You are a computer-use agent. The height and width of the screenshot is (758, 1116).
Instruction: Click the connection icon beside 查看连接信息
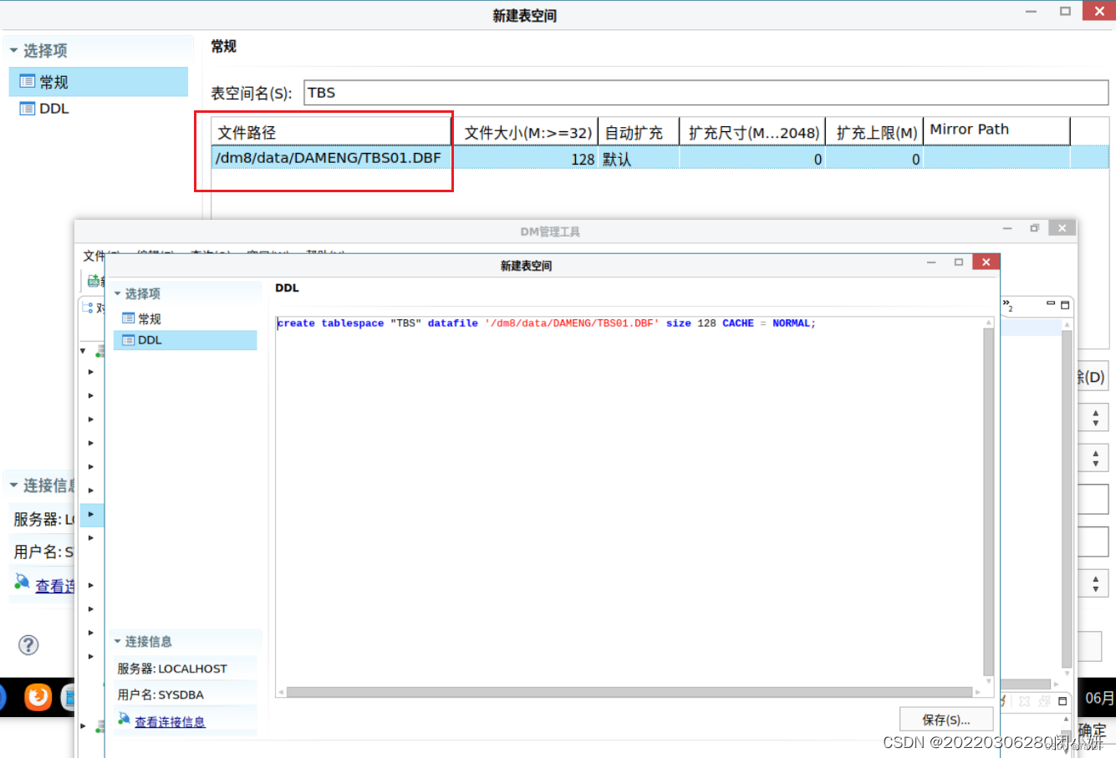(x=125, y=719)
